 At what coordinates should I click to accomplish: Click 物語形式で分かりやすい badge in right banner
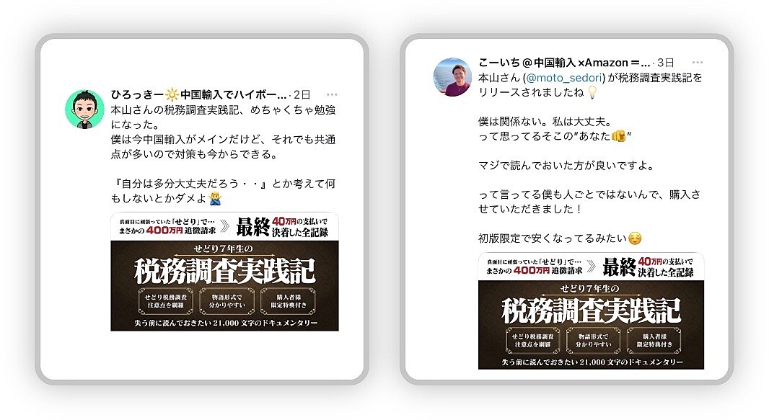pos(594,340)
